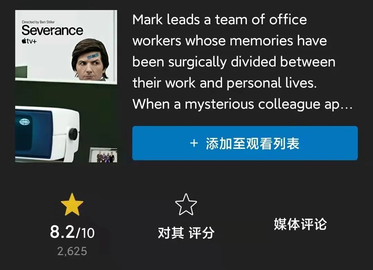Click the plus icon on watchlist button
Screen dimensions: 373x270
click(x=194, y=143)
